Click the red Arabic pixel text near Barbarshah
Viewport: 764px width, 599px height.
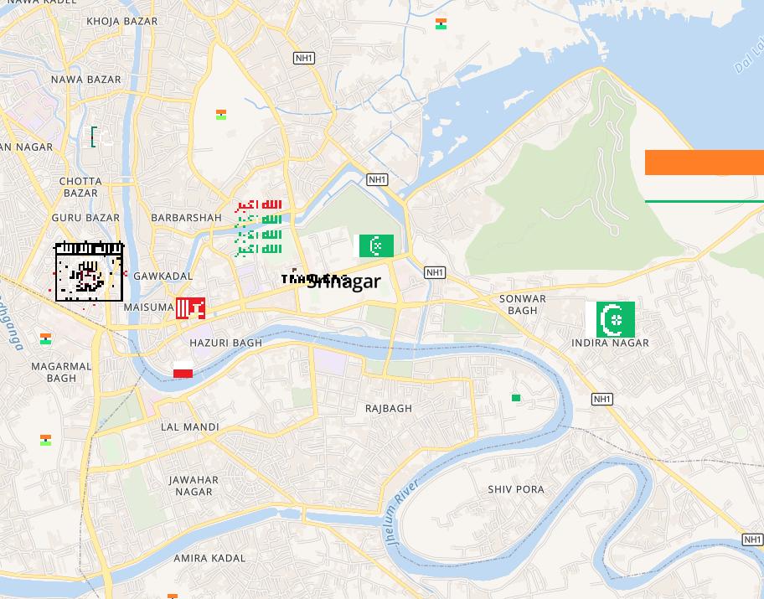(258, 205)
